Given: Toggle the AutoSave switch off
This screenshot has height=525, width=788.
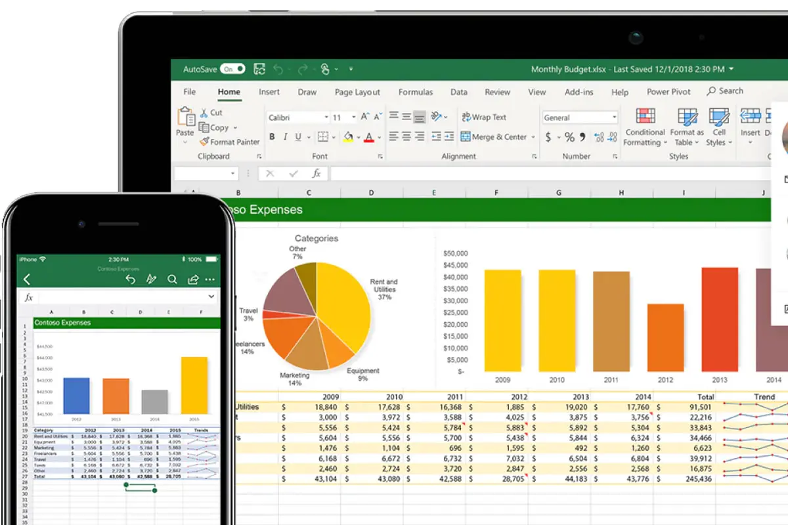Looking at the screenshot, I should tap(232, 69).
